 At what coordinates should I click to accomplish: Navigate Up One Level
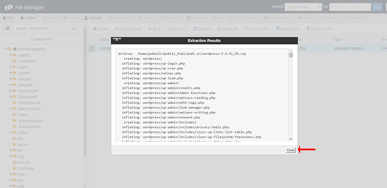129,29
